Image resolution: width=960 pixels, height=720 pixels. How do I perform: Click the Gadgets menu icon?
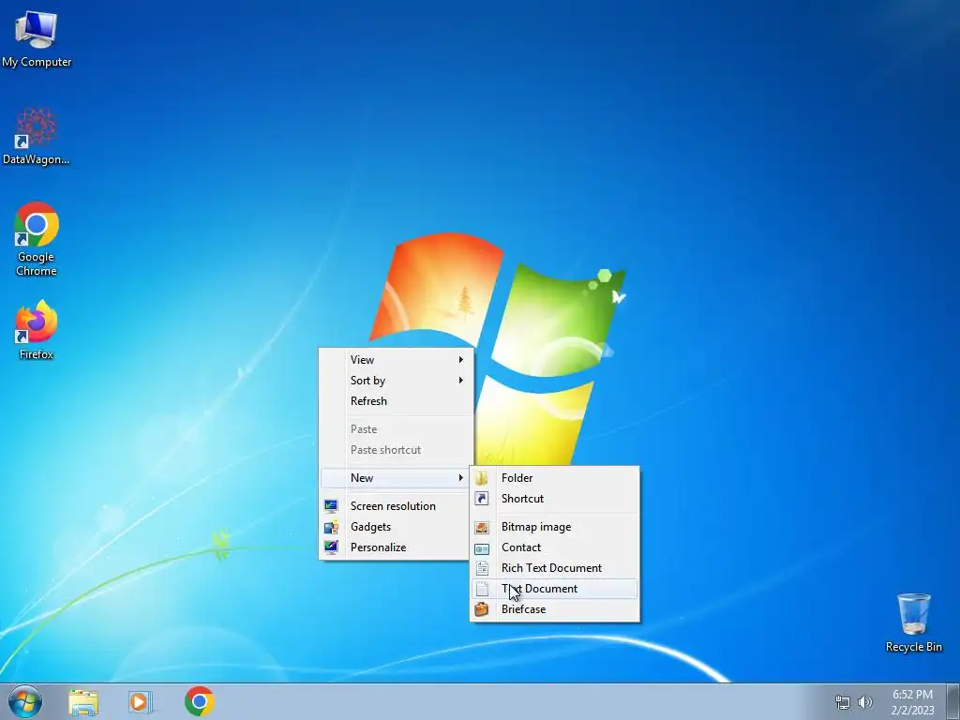[x=331, y=527]
